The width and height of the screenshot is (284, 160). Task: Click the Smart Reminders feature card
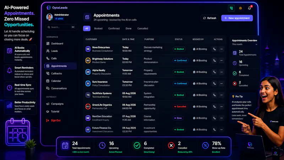pos(20,72)
